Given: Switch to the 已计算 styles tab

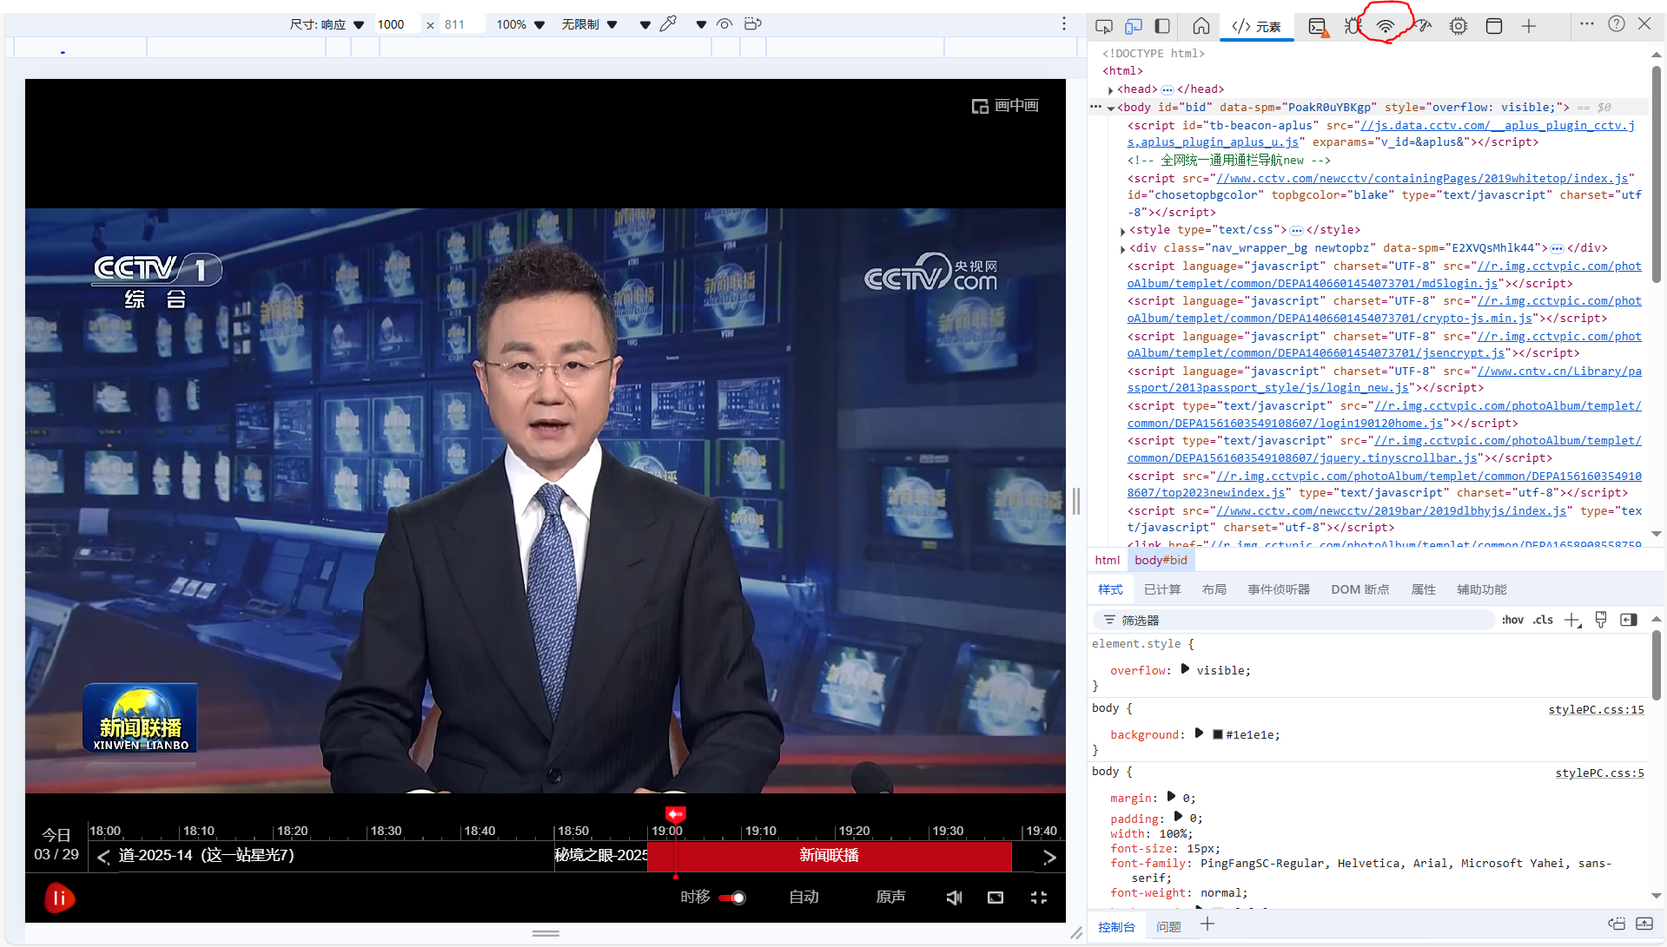Looking at the screenshot, I should (1162, 589).
